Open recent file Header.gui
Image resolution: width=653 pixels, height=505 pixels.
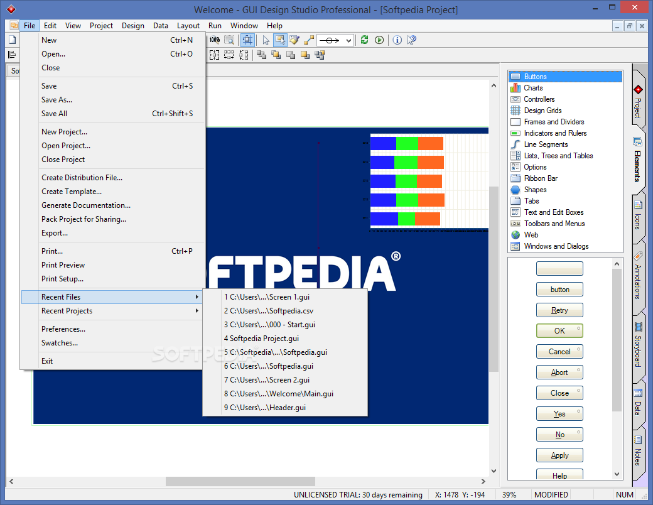coord(285,408)
